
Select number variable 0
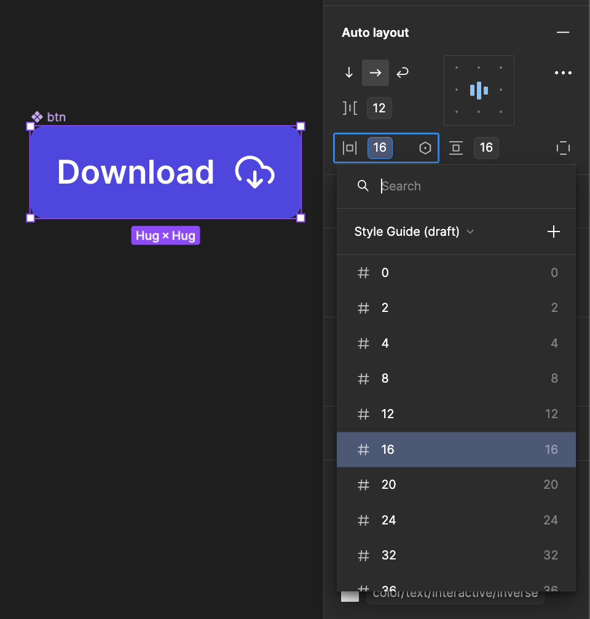click(456, 273)
